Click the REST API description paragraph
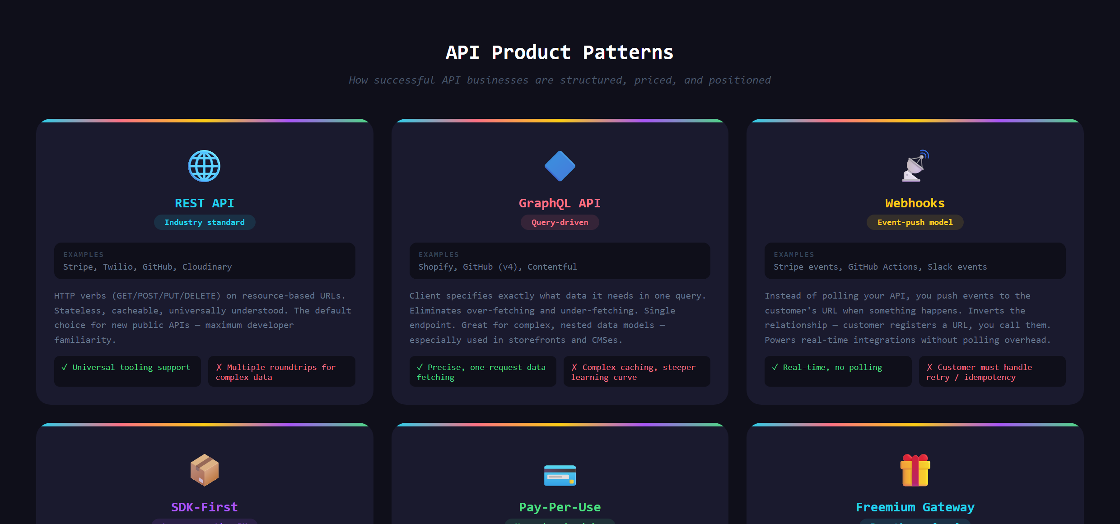1120x524 pixels. click(x=205, y=318)
